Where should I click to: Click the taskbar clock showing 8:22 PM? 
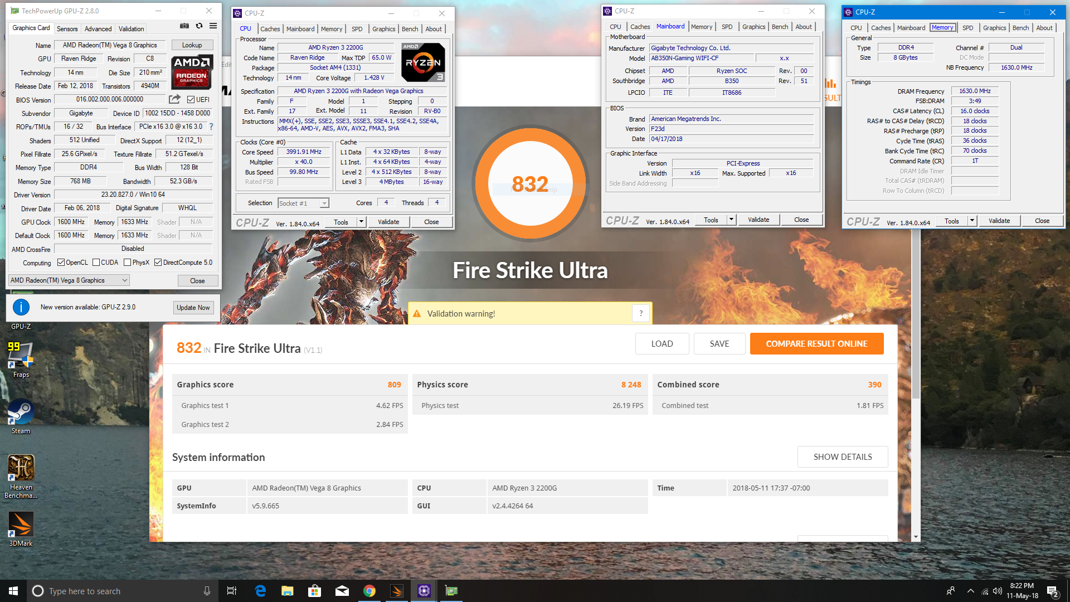pos(1022,591)
